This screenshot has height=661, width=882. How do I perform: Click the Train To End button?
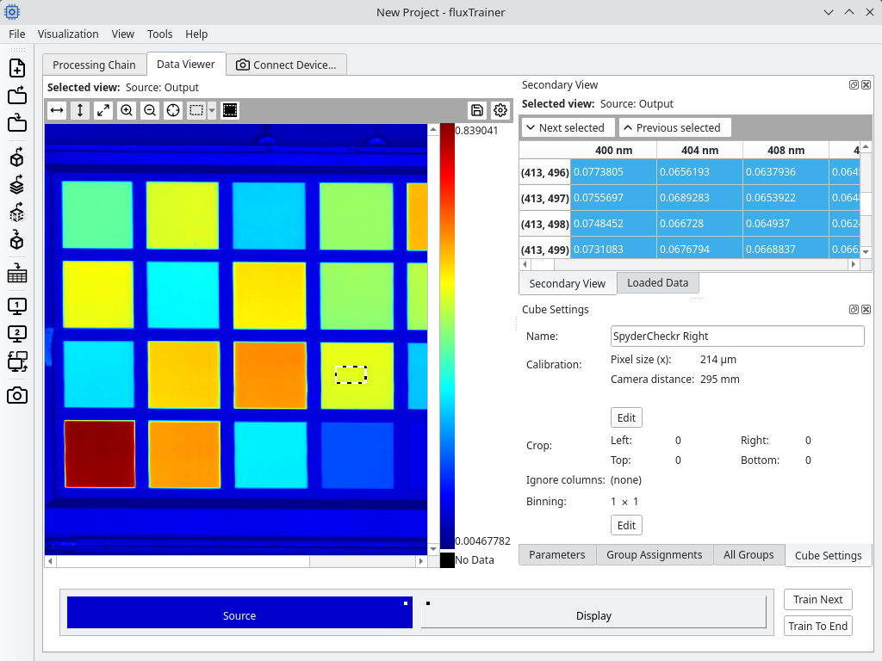(818, 626)
